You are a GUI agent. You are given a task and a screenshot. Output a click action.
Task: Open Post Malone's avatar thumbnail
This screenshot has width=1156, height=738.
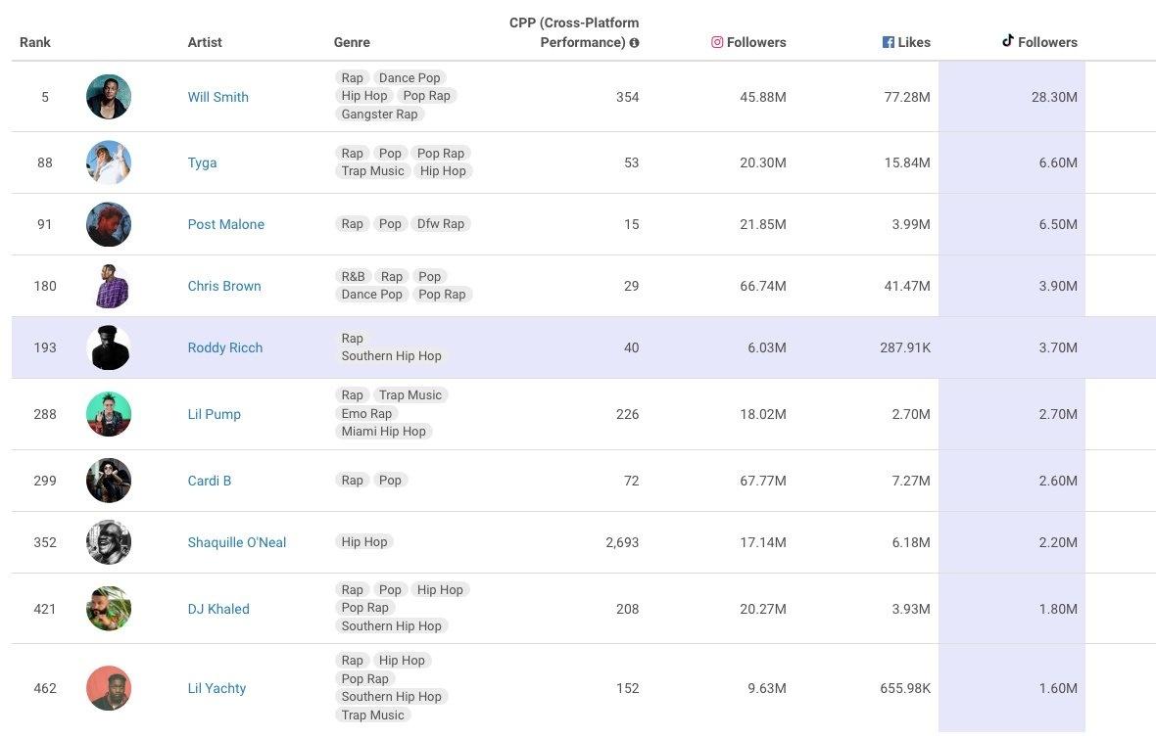(109, 225)
